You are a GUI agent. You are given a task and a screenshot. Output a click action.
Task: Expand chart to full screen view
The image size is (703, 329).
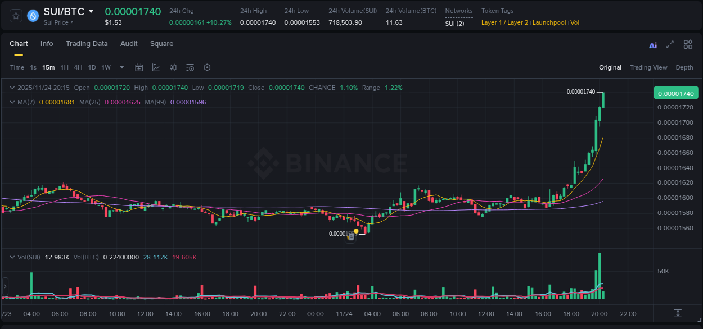pyautogui.click(x=670, y=44)
